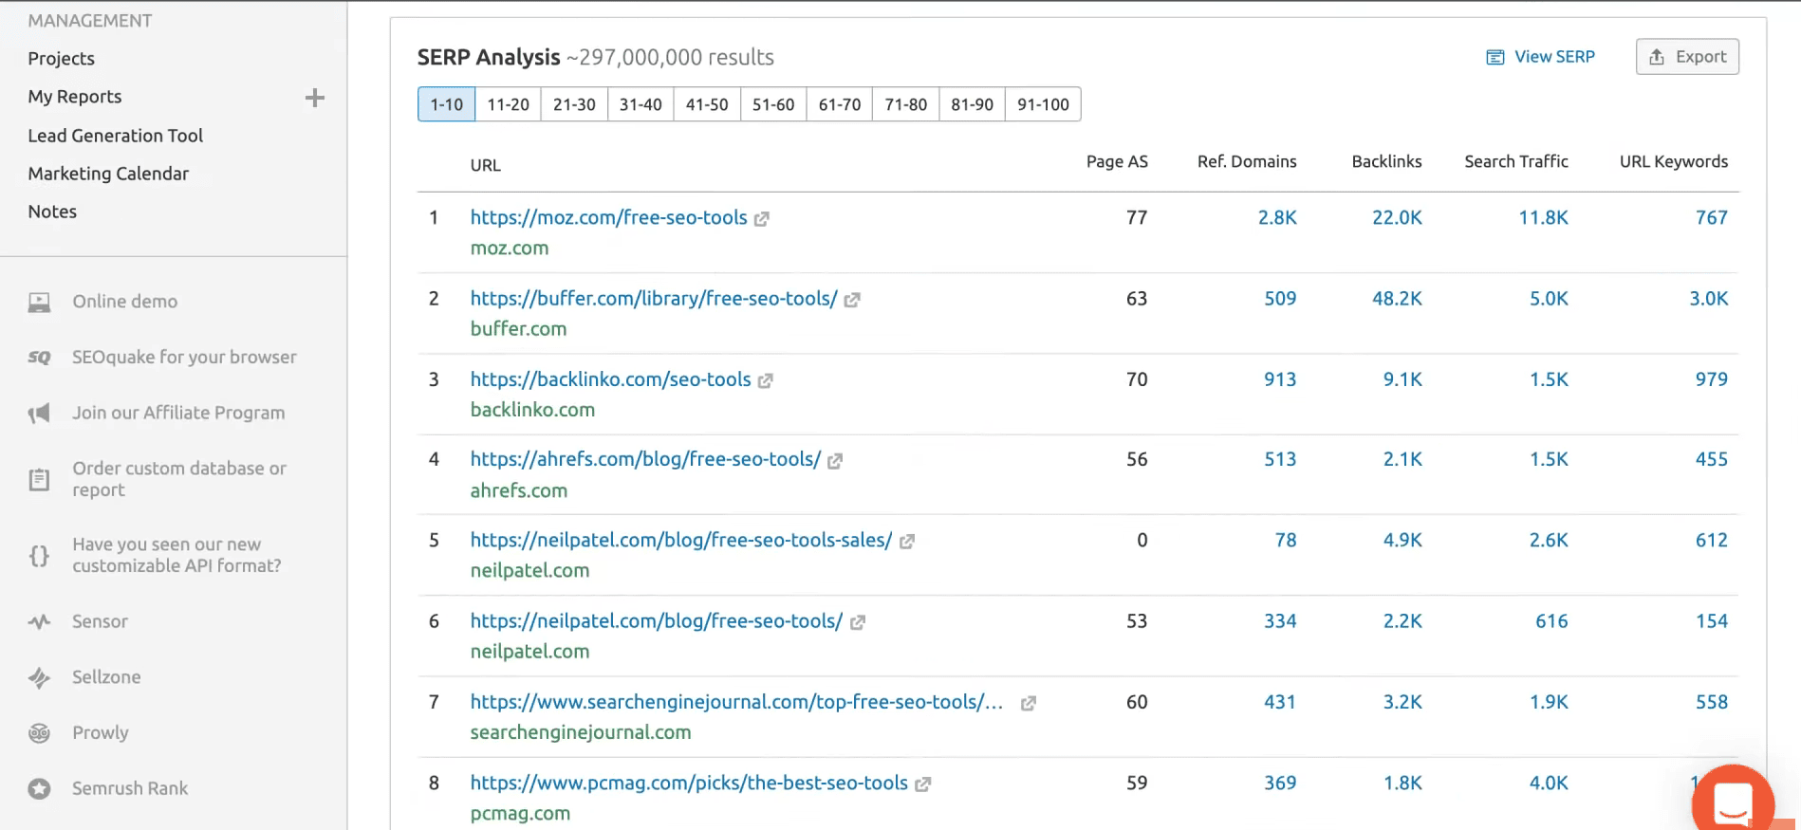Open ahrefs.com URL external link icon

point(835,461)
